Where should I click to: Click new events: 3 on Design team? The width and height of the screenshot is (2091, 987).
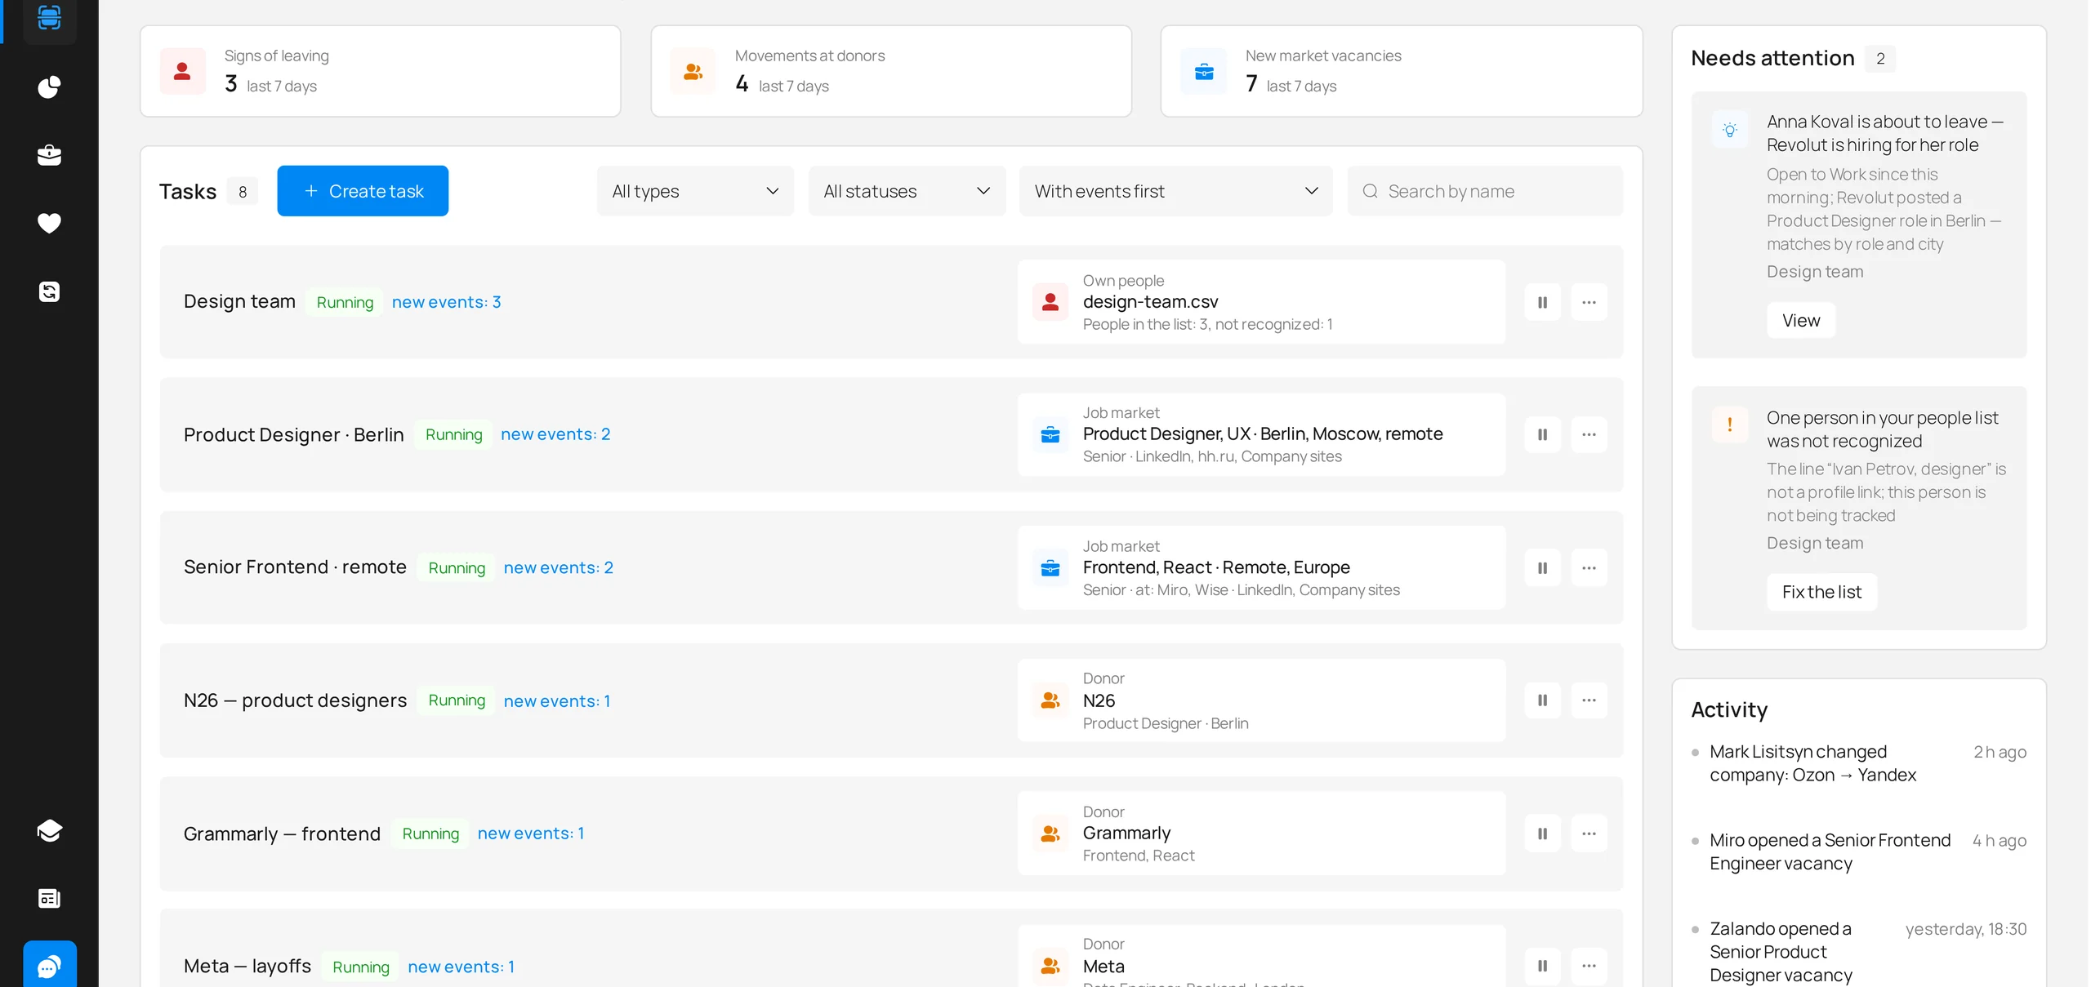(x=446, y=302)
